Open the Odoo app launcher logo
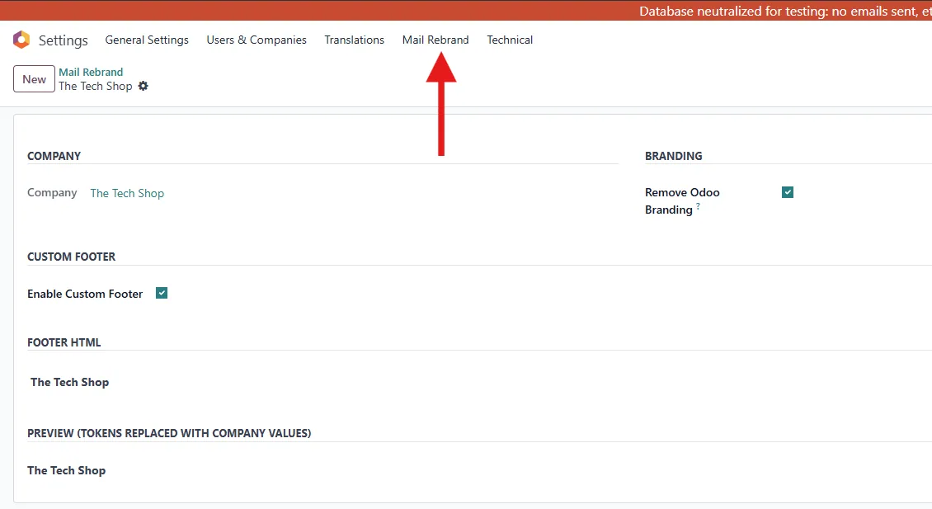 (x=21, y=40)
